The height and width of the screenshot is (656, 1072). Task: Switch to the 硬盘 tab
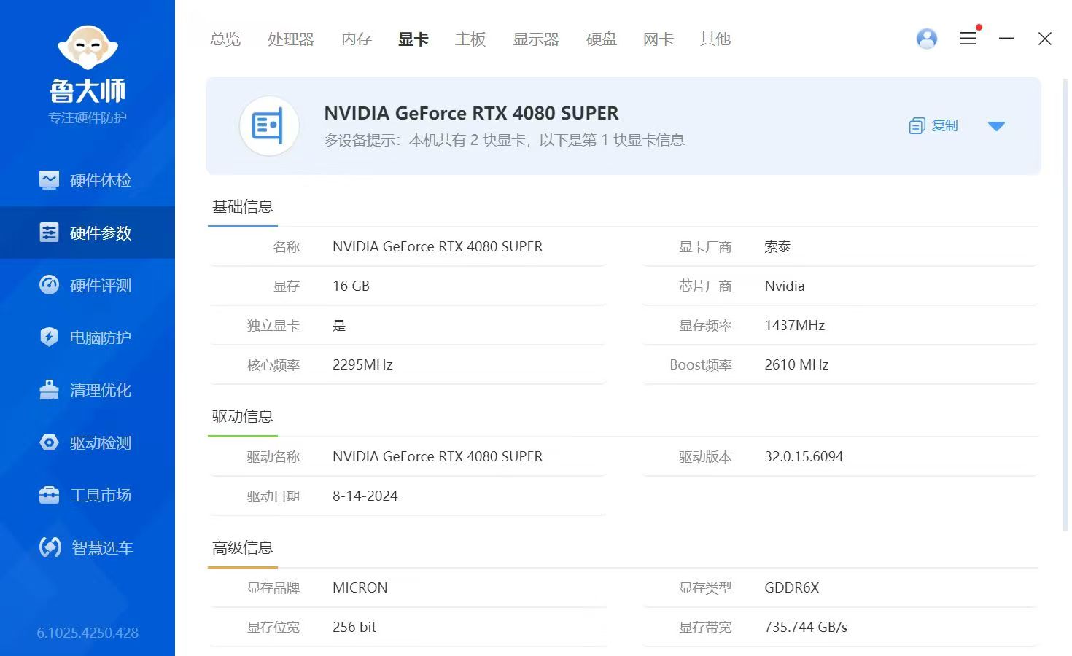coord(602,39)
